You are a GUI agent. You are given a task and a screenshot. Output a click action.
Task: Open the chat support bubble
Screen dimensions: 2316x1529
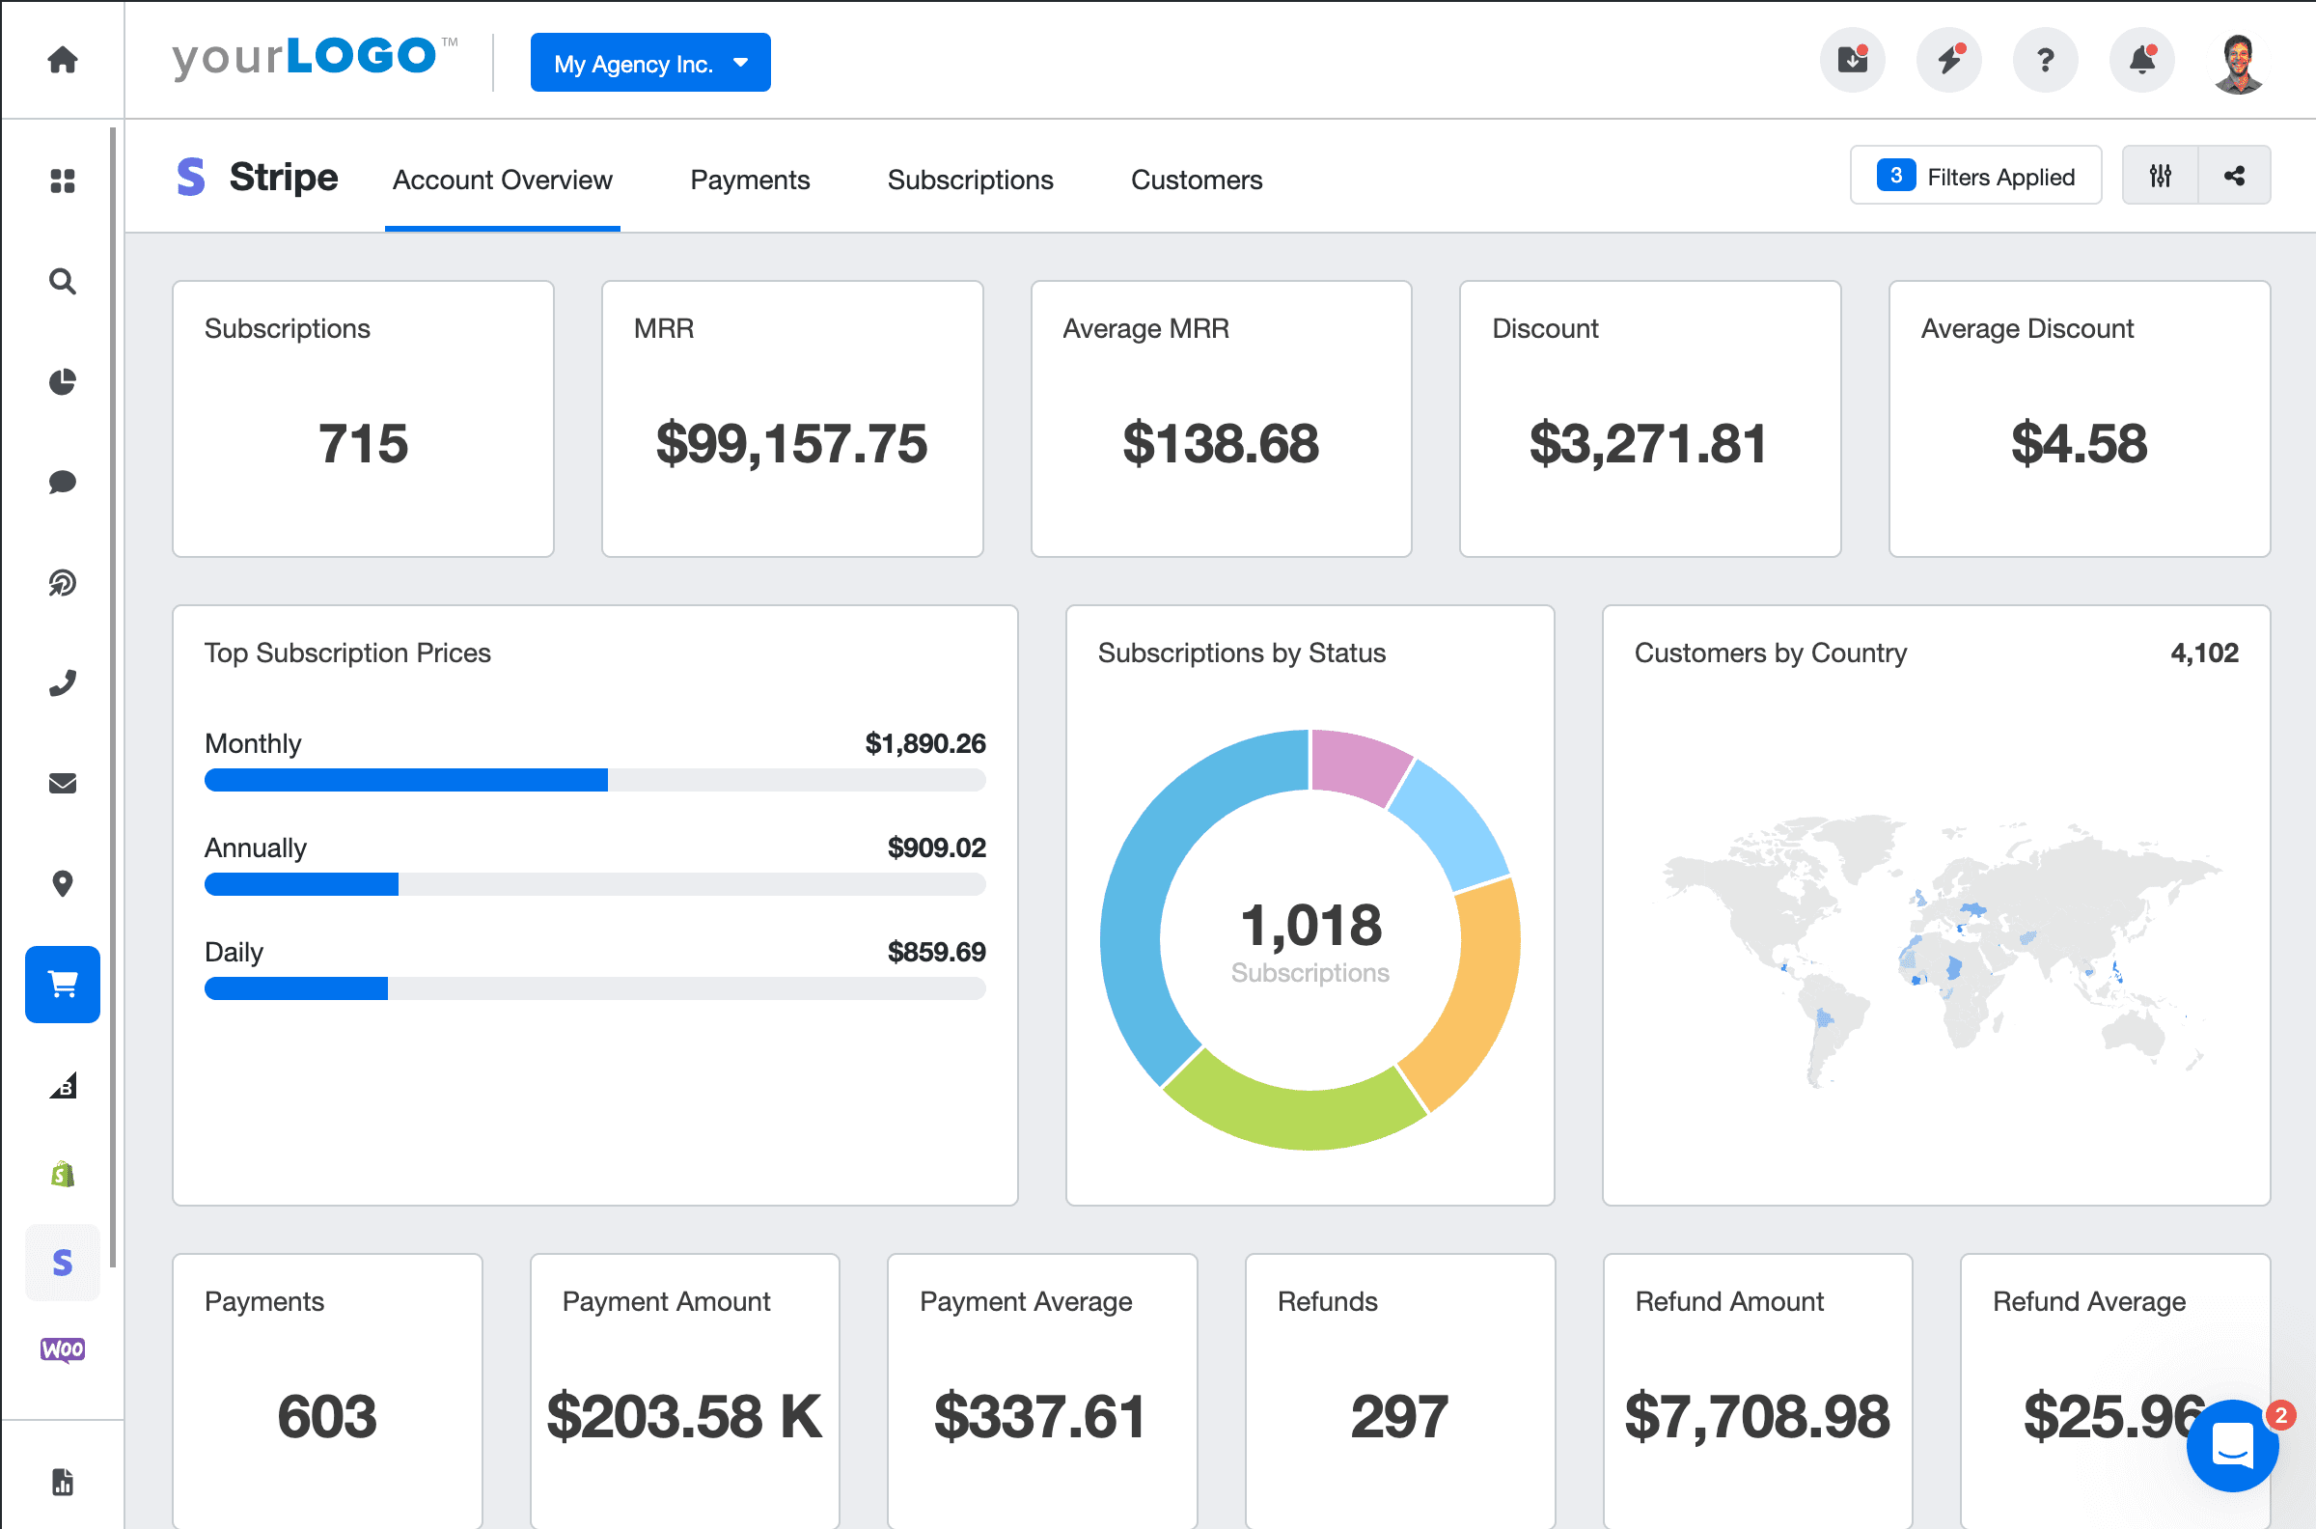click(x=2232, y=1445)
